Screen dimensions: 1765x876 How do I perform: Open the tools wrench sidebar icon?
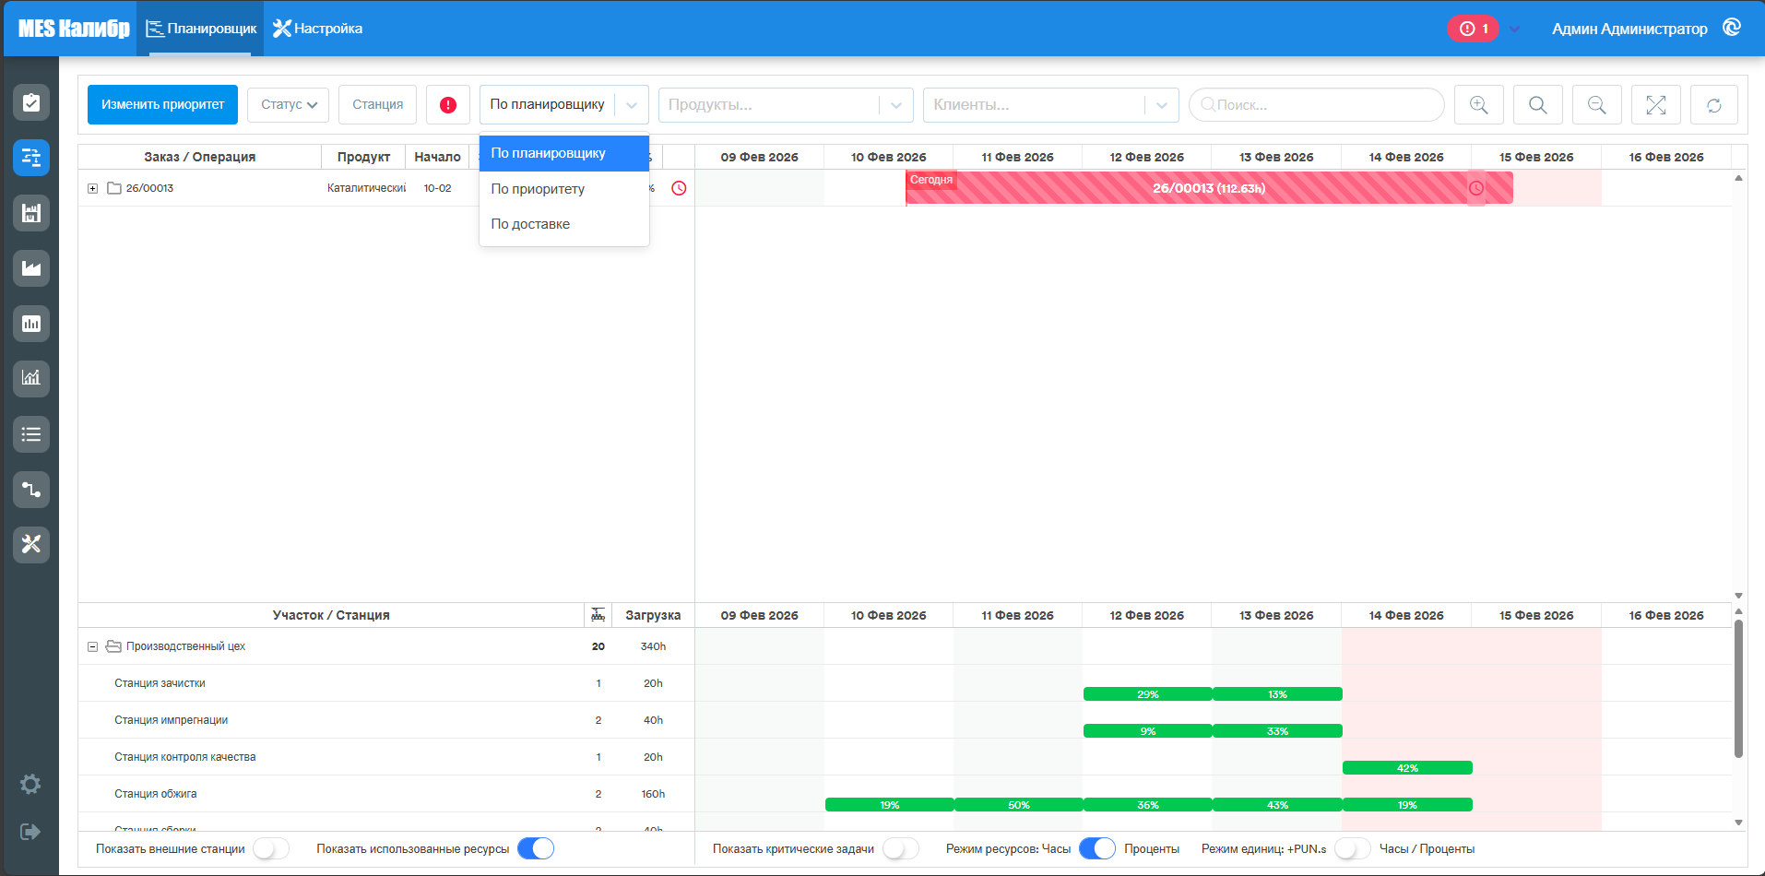(30, 544)
